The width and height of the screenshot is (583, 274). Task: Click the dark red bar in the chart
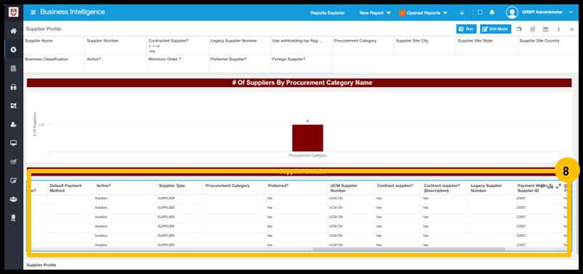click(307, 138)
